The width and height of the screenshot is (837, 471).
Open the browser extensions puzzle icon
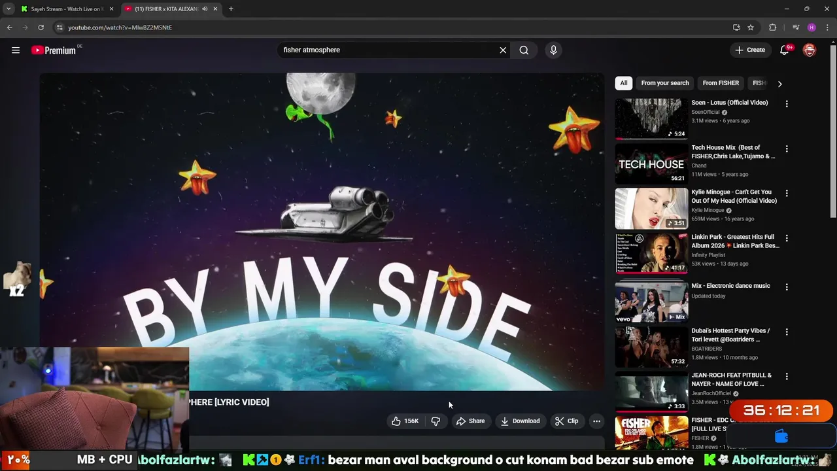click(773, 27)
